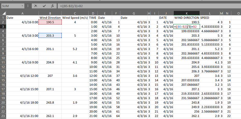Click inside the formula bar text
Screen dimensions: 241x119
click(x=72, y=6)
